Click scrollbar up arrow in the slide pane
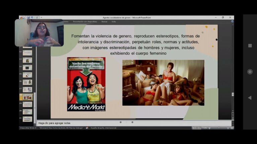The width and height of the screenshot is (257, 144). 233,25
